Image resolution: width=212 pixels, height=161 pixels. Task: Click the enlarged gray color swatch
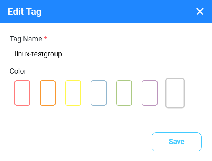click(175, 93)
